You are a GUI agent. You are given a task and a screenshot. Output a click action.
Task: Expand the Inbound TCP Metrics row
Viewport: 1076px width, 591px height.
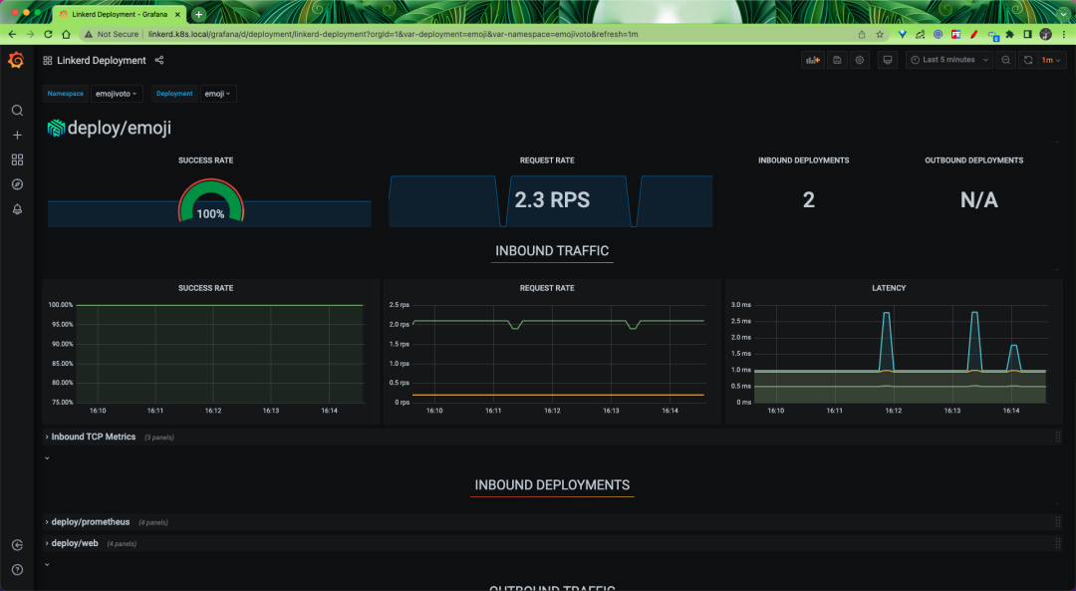(94, 438)
